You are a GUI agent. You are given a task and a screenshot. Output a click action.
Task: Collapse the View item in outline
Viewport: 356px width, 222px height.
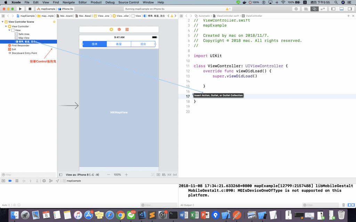point(9,30)
